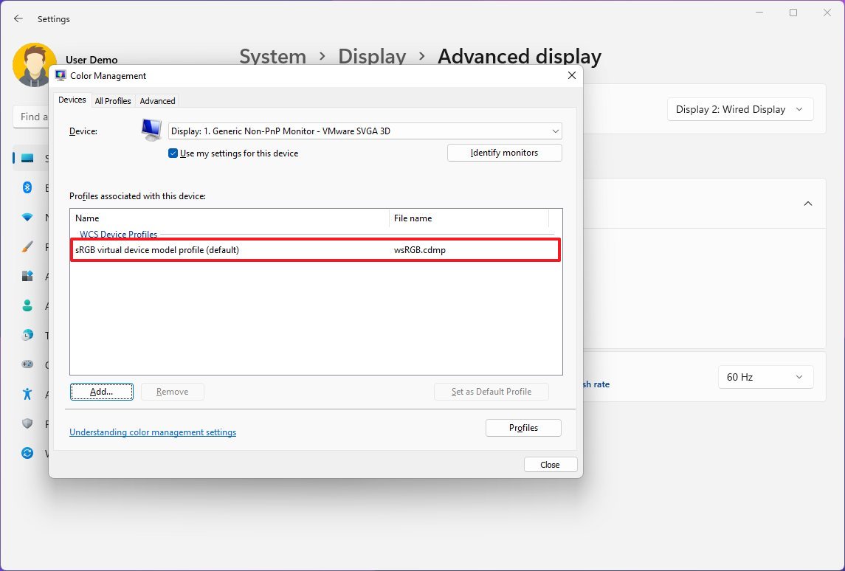Click the Gaming controller sidebar icon
The image size is (845, 571).
point(27,364)
